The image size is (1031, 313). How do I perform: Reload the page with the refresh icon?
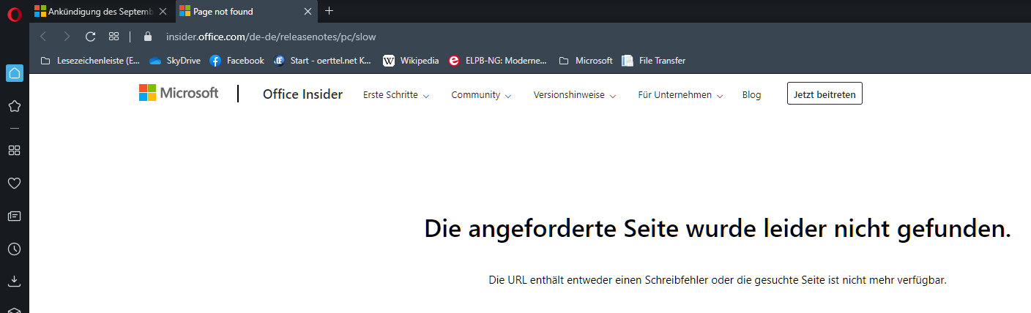pos(90,37)
